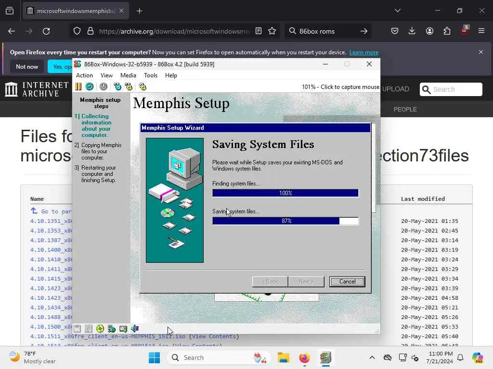Viewport: 493px width, 369px height.
Task: Click second floppy drive status bar icon
Action: click(x=89, y=329)
